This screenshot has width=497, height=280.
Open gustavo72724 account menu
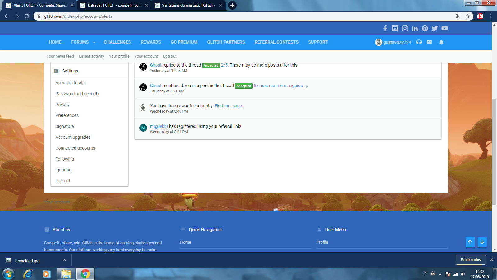393,42
